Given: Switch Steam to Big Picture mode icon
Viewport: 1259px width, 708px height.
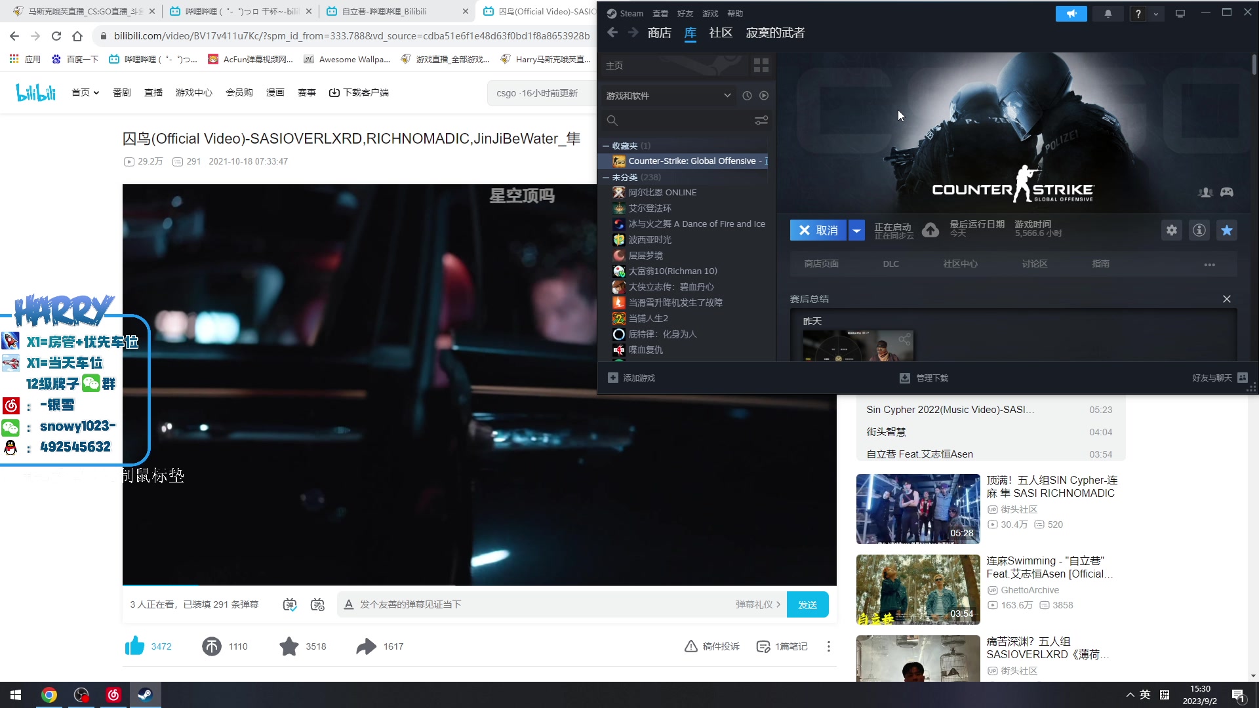Looking at the screenshot, I should [x=1180, y=13].
